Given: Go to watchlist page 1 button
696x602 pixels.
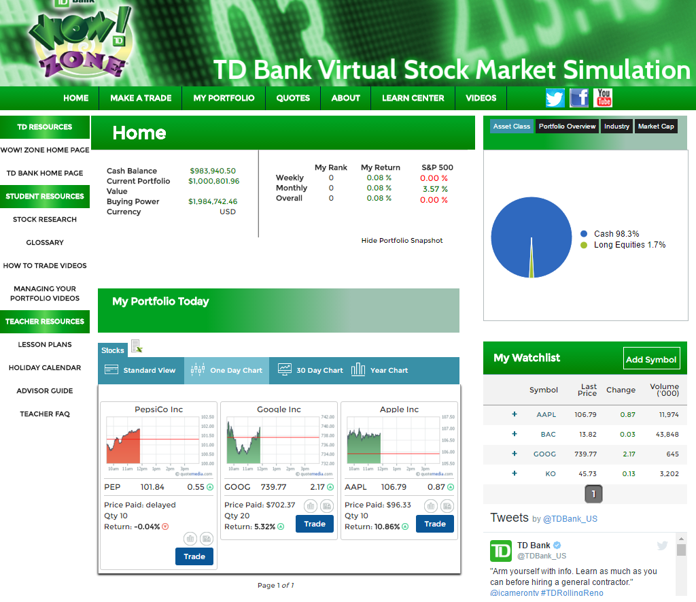Looking at the screenshot, I should pos(593,494).
